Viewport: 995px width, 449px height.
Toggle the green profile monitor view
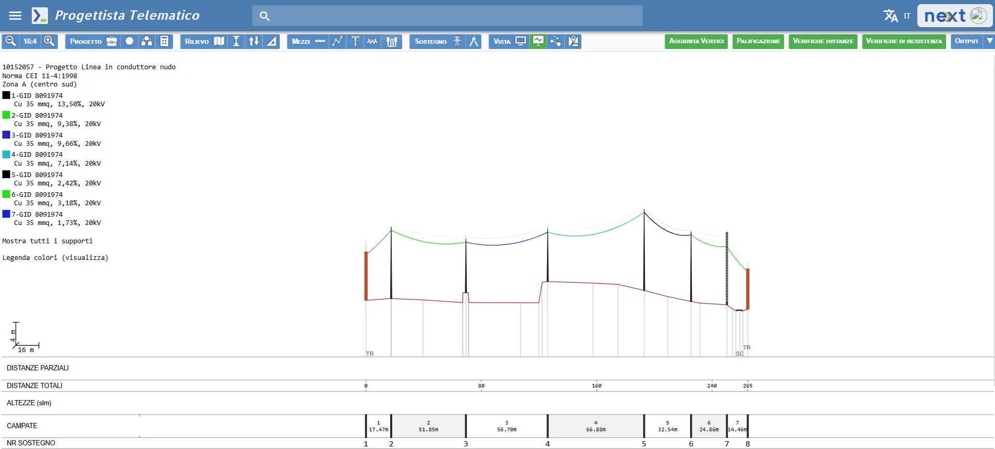tap(538, 41)
